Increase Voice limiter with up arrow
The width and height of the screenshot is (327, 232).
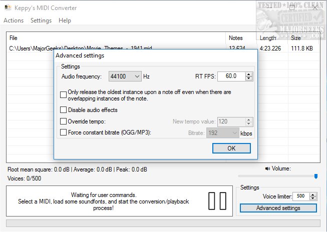[x=313, y=194]
